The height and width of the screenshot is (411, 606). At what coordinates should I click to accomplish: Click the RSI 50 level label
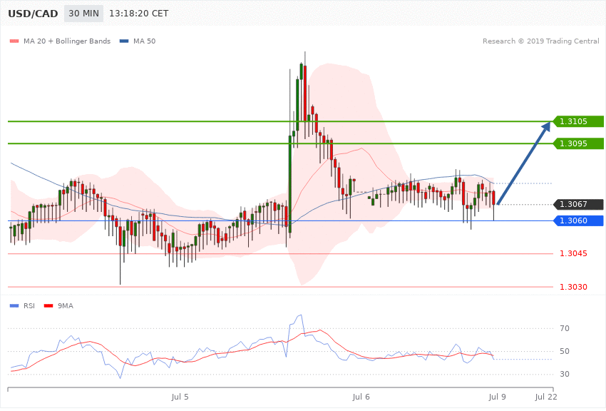[565, 351]
